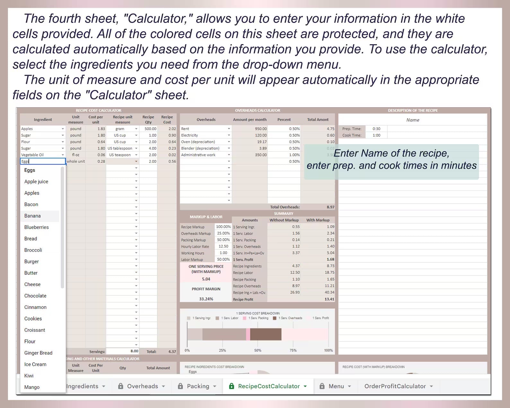The width and height of the screenshot is (510, 408).
Task: Click the lock icon on Overheads tab
Action: (x=121, y=386)
